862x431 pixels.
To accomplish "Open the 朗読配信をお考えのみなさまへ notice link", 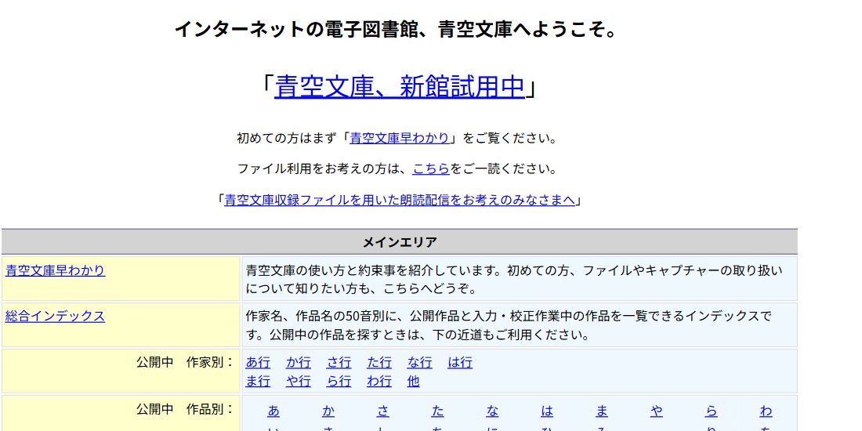I will tap(399, 200).
